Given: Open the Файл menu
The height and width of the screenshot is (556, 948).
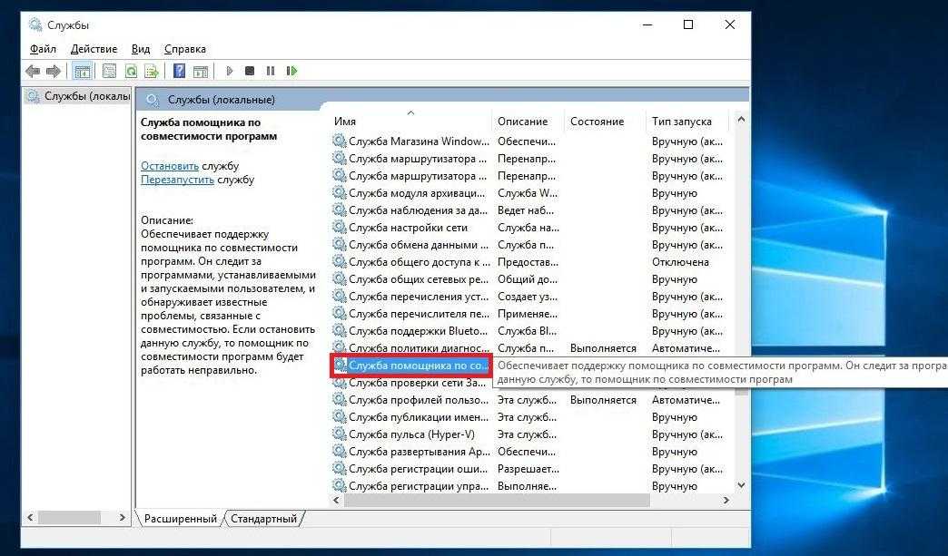Looking at the screenshot, I should 43,49.
